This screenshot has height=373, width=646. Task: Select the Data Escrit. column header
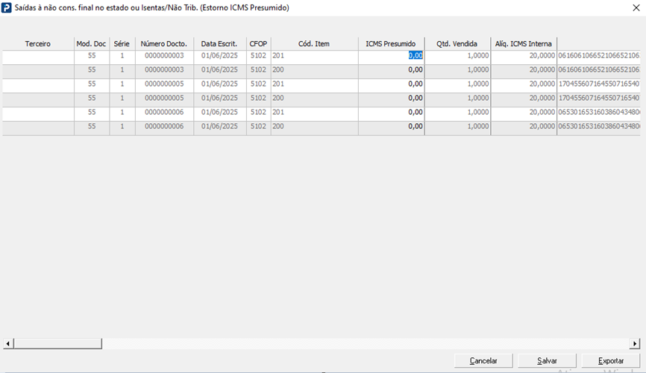219,44
